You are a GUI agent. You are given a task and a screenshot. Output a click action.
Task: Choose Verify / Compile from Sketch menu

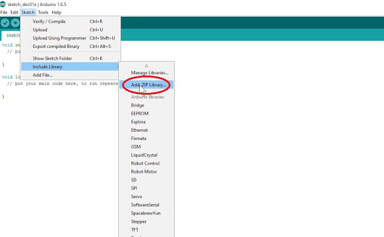point(71,22)
